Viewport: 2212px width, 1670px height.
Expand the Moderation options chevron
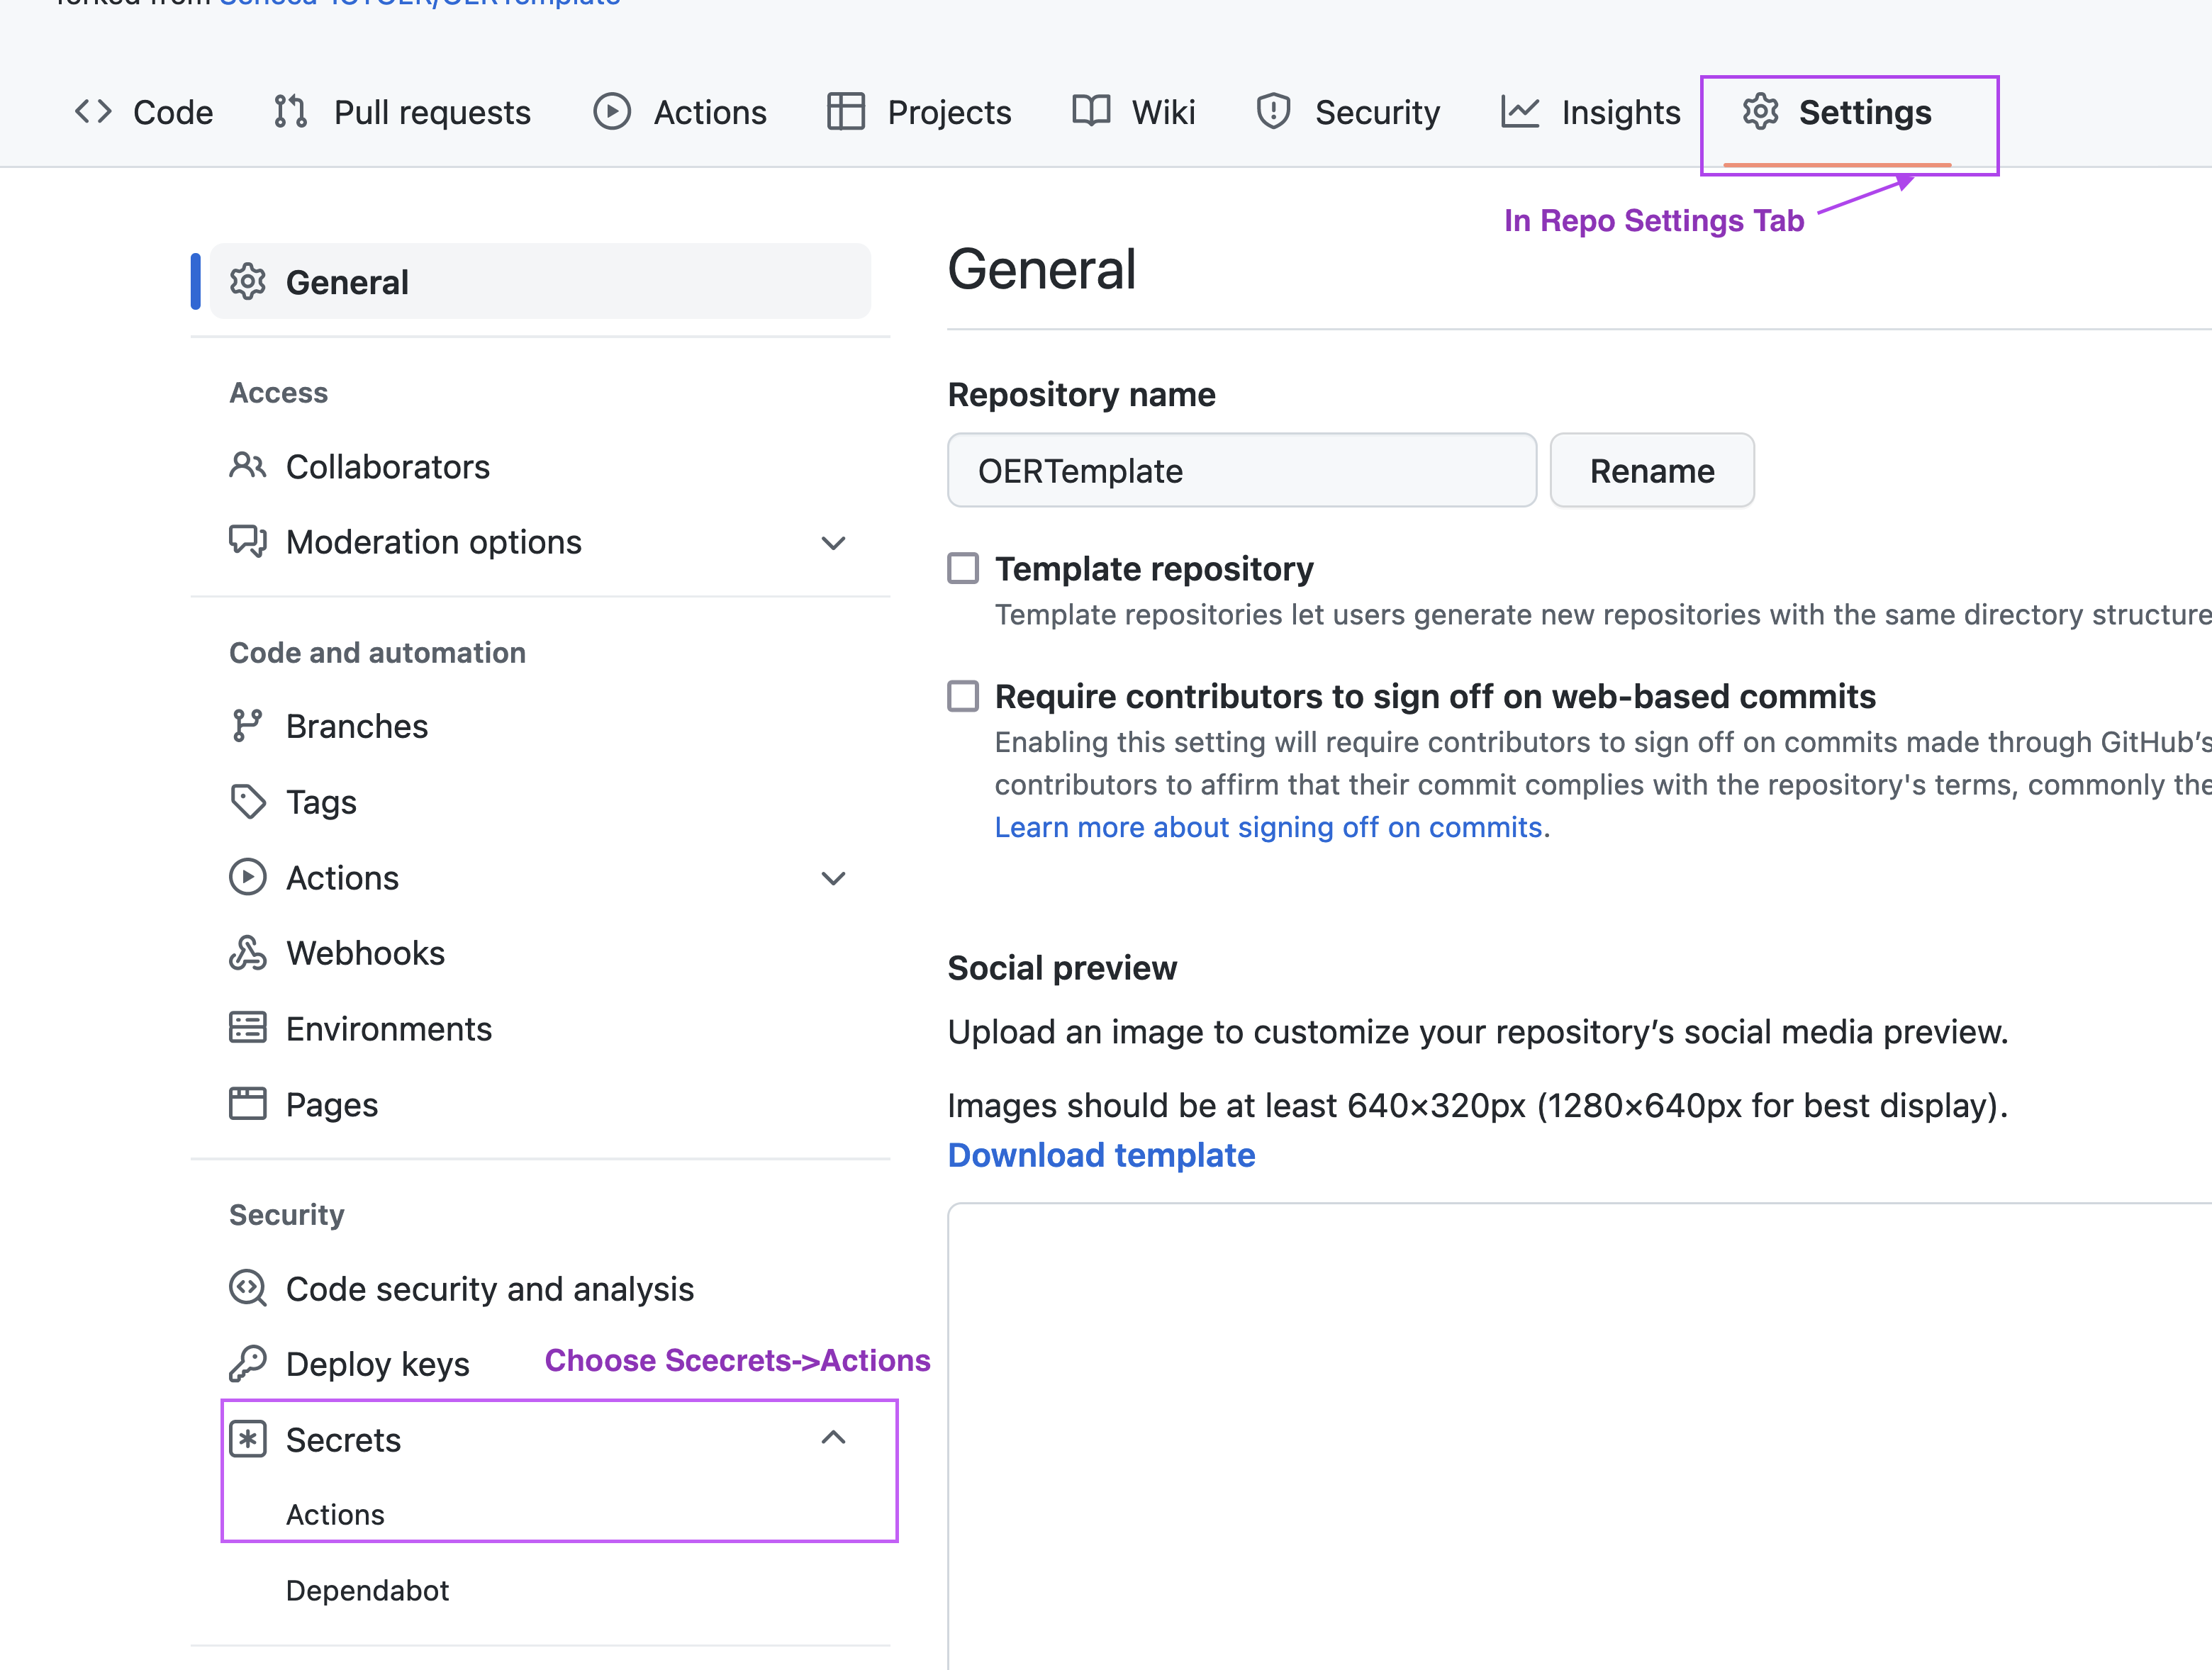[x=833, y=543]
